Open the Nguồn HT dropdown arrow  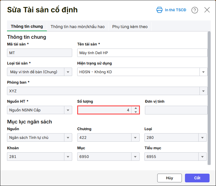click(x=68, y=110)
